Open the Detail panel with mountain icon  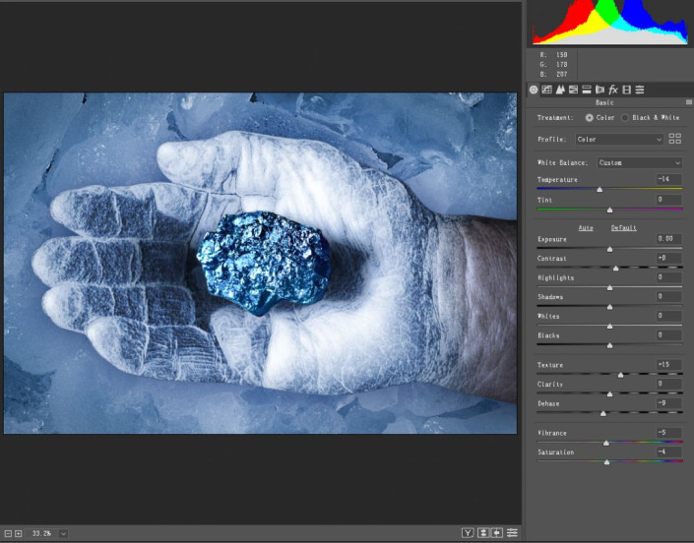[560, 90]
